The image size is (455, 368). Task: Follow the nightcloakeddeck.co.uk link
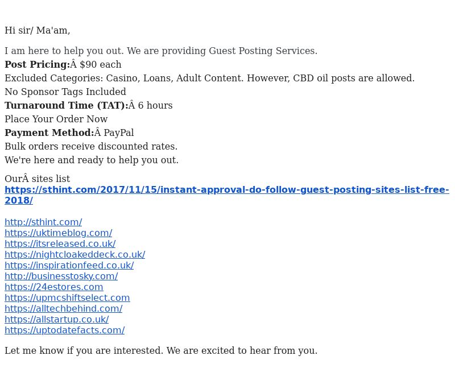75,254
